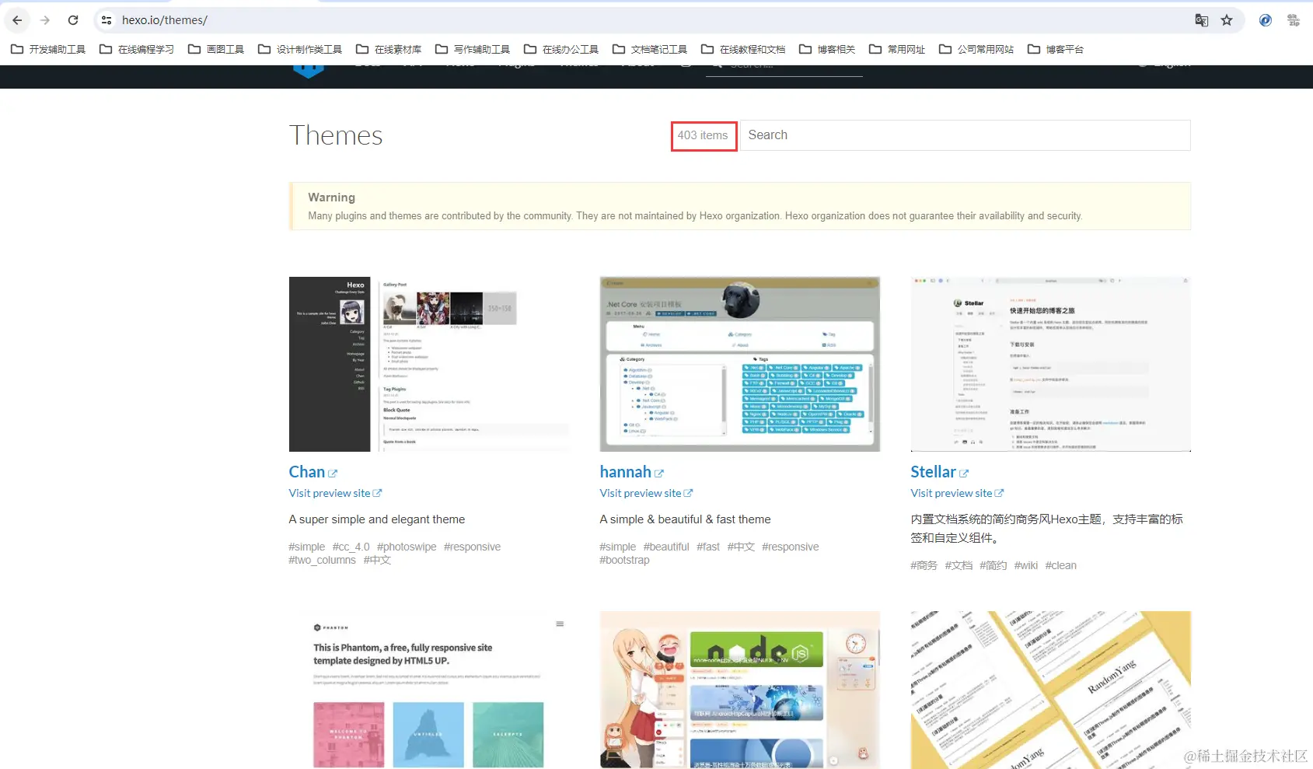Open the hannah theme link
The width and height of the screenshot is (1313, 769).
[625, 472]
